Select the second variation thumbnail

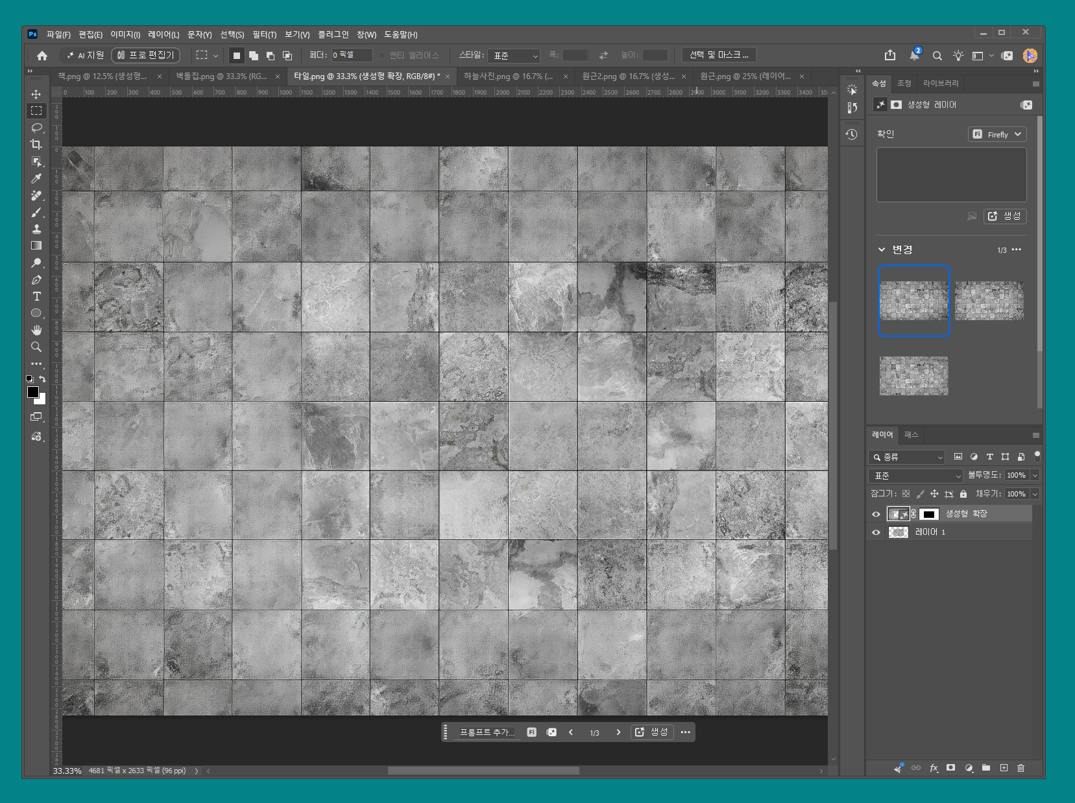tap(989, 301)
